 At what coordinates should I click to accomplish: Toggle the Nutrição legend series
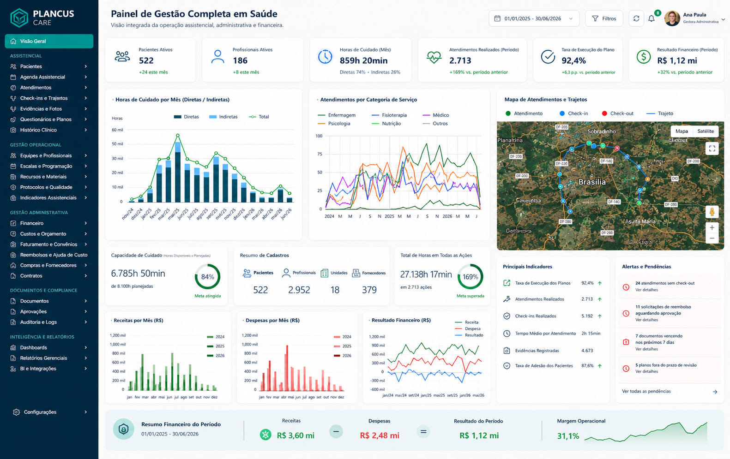[386, 124]
